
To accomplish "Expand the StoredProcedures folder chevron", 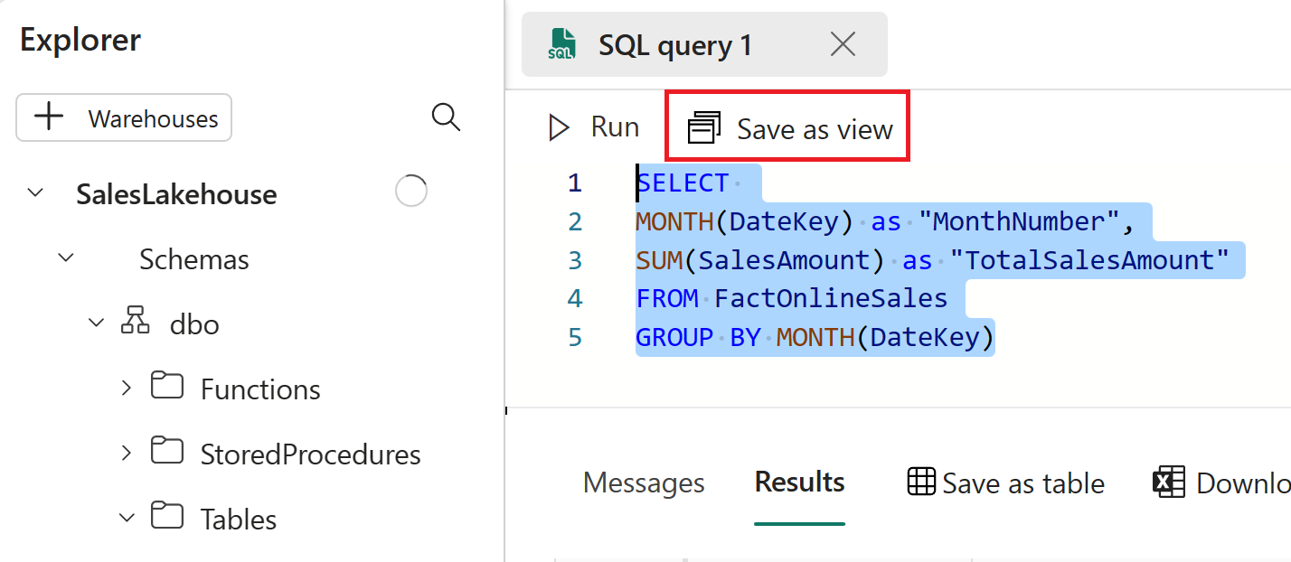I will 127,452.
